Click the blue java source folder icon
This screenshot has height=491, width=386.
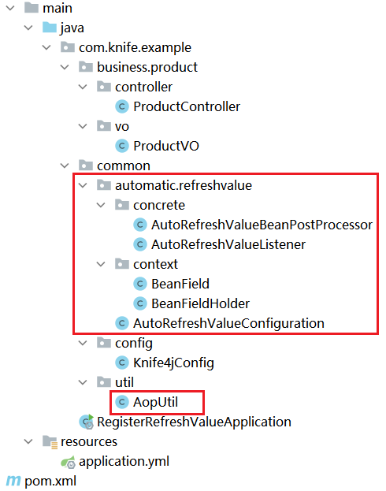50,28
